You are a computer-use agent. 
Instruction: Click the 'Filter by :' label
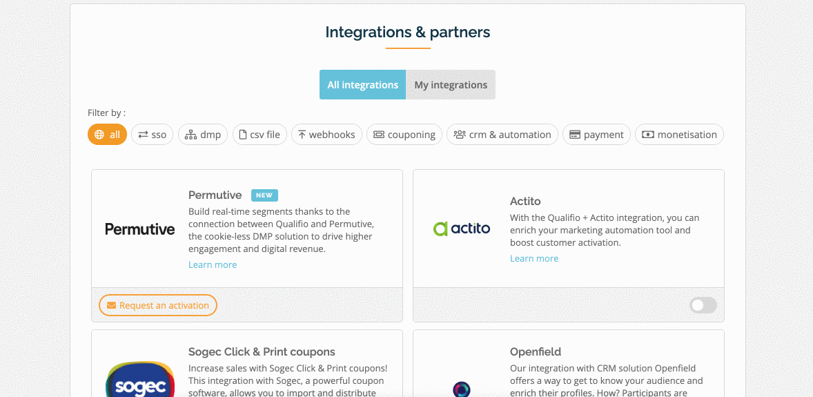coord(107,113)
